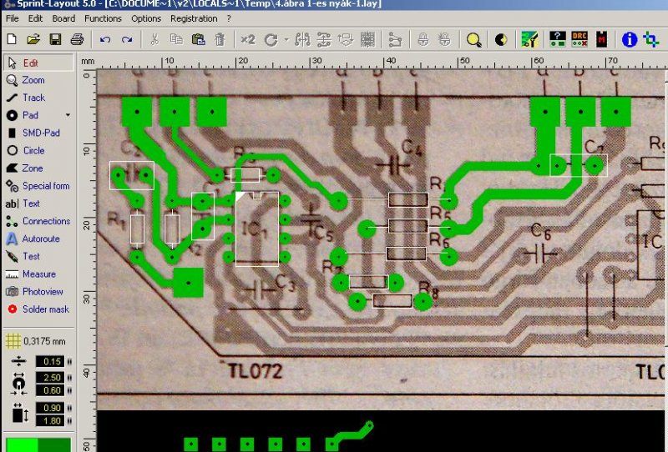Click the Delete trash can icon

pyautogui.click(x=220, y=39)
